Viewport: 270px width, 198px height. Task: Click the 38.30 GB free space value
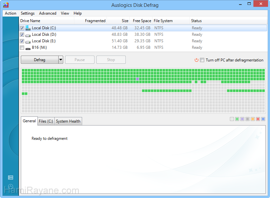pyautogui.click(x=142, y=34)
